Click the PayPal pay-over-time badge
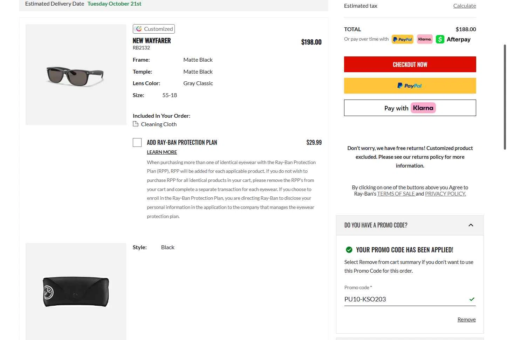Screen dimensions: 507x340 click(x=402, y=39)
